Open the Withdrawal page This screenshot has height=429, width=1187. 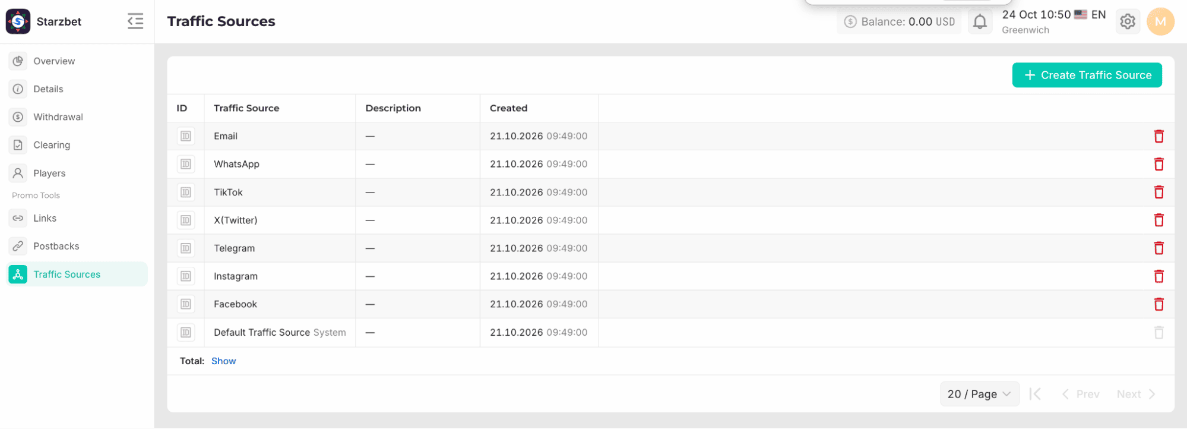coord(77,117)
